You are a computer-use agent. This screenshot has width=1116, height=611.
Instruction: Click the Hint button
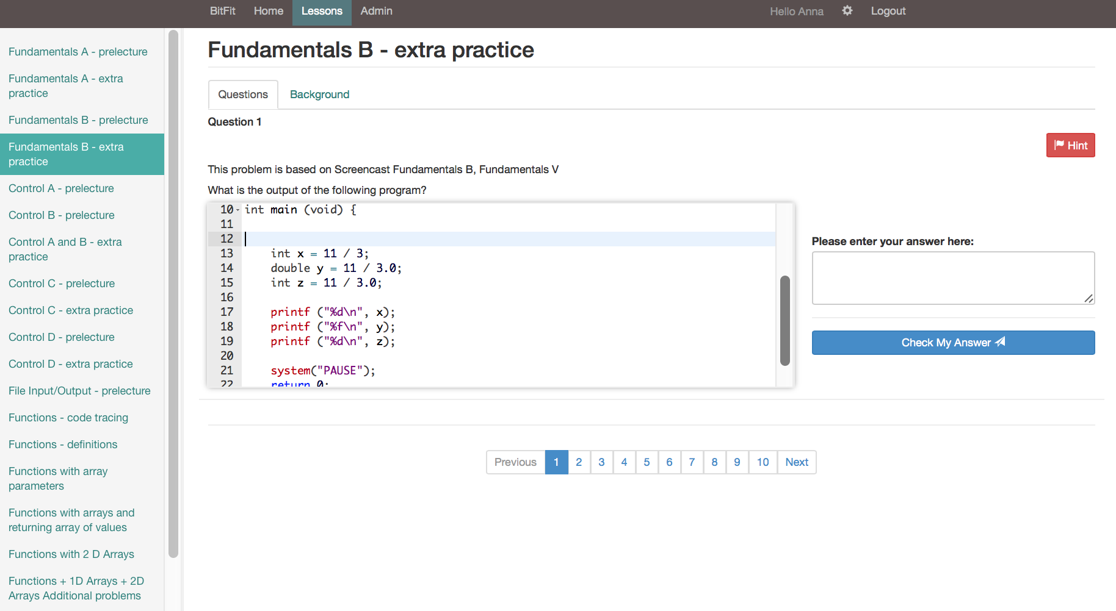click(x=1070, y=145)
